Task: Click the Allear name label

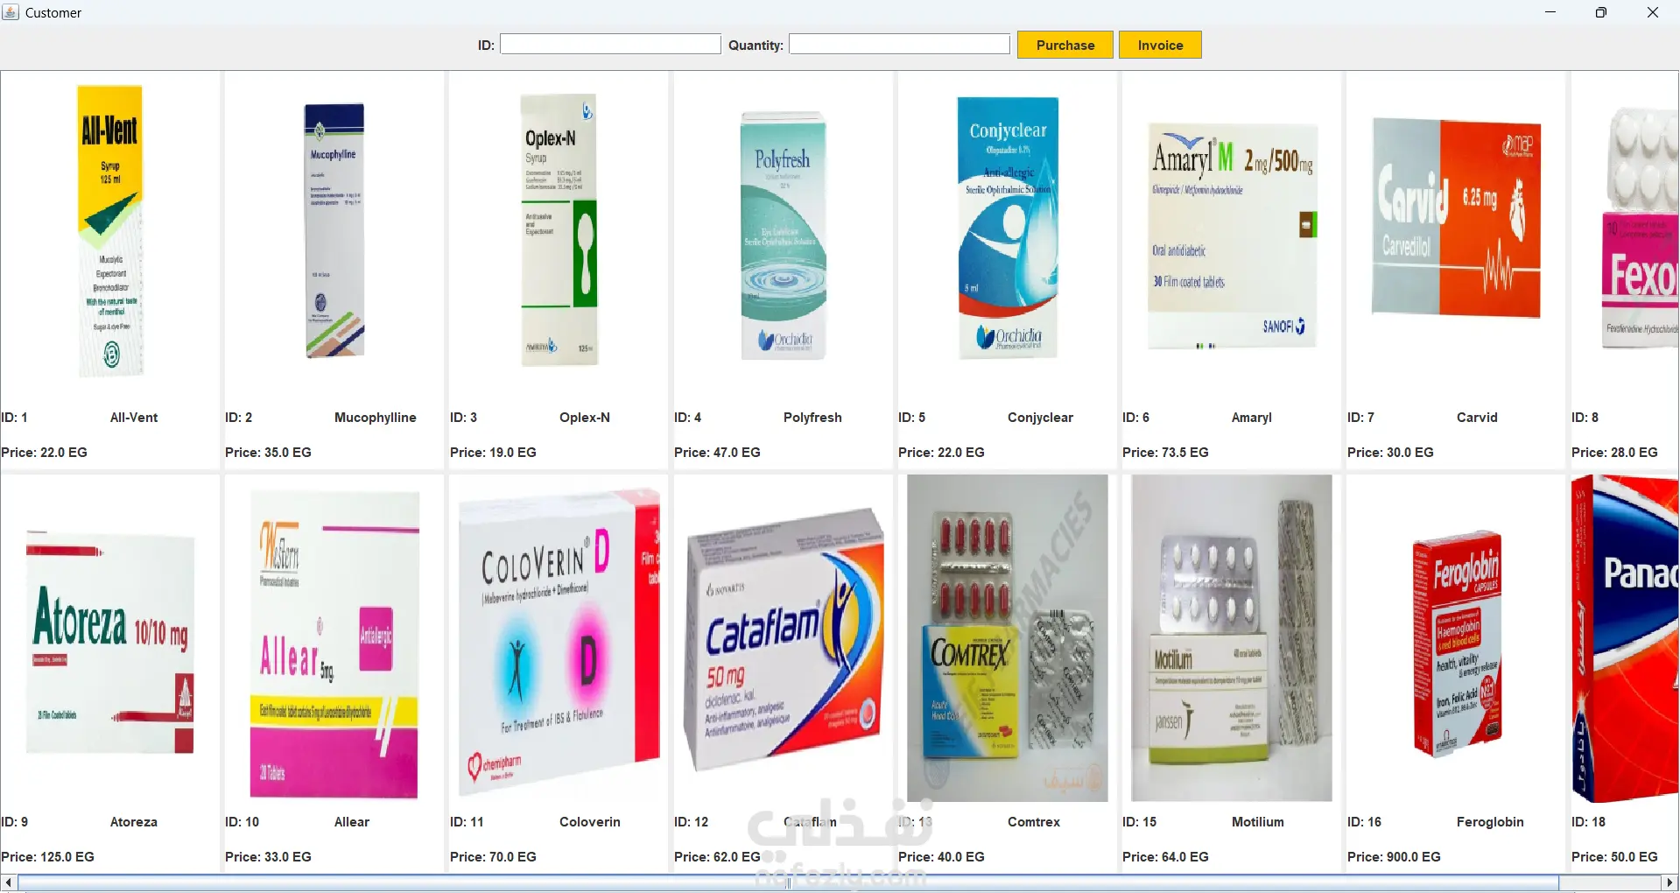Action: [352, 822]
